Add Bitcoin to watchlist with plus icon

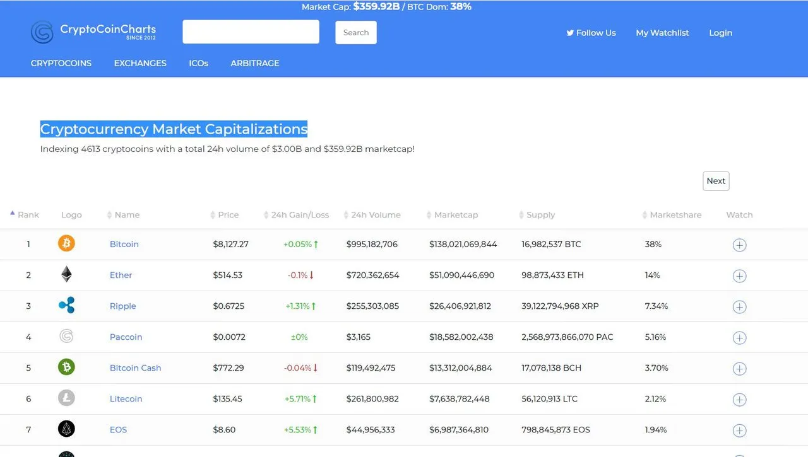pyautogui.click(x=739, y=245)
